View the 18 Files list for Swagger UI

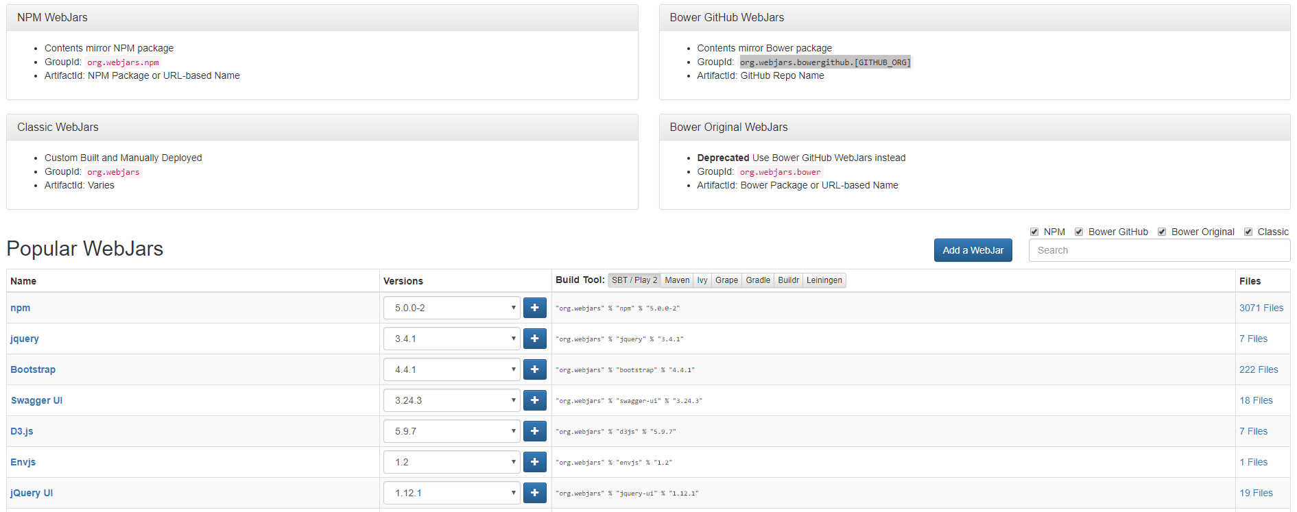[x=1256, y=400]
